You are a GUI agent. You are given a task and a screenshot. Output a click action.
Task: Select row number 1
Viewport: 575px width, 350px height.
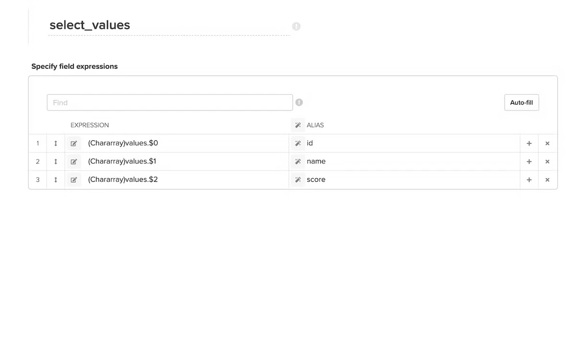37,143
